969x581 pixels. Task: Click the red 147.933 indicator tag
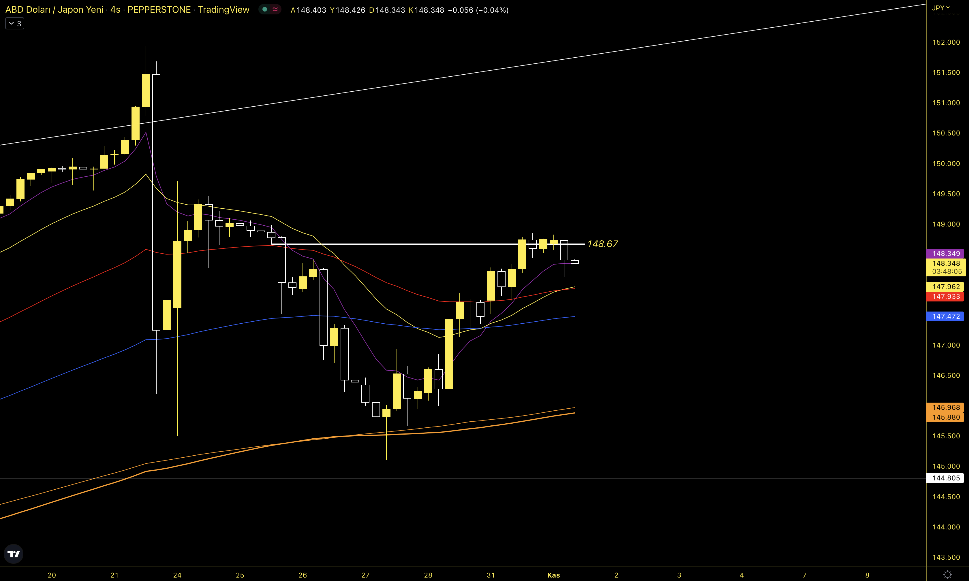tap(946, 296)
